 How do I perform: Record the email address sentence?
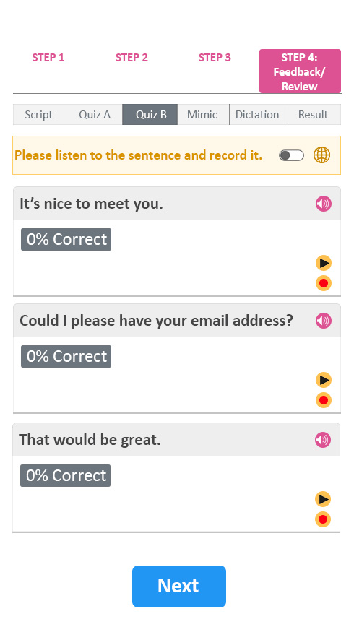(x=324, y=400)
